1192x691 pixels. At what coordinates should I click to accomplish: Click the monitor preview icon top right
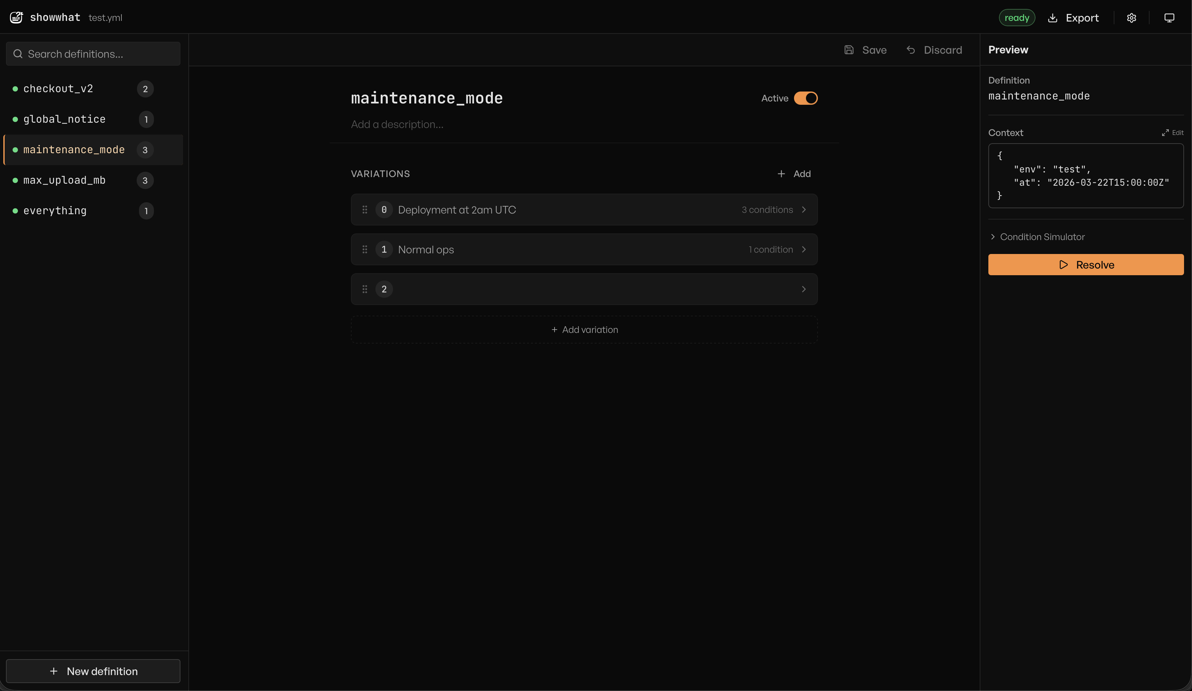(1170, 18)
